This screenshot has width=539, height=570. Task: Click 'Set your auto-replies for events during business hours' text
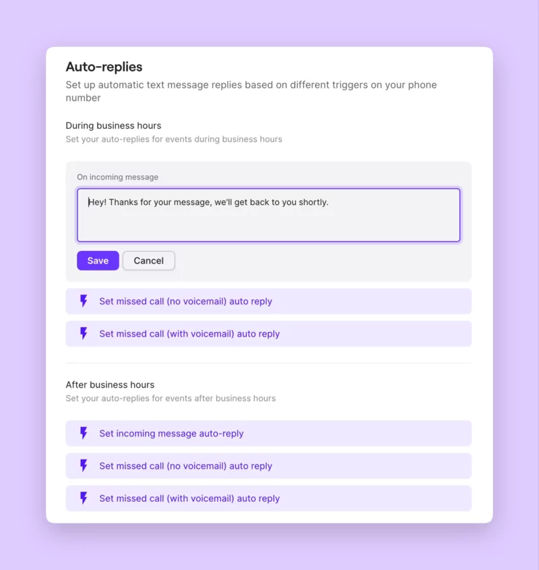coord(173,140)
